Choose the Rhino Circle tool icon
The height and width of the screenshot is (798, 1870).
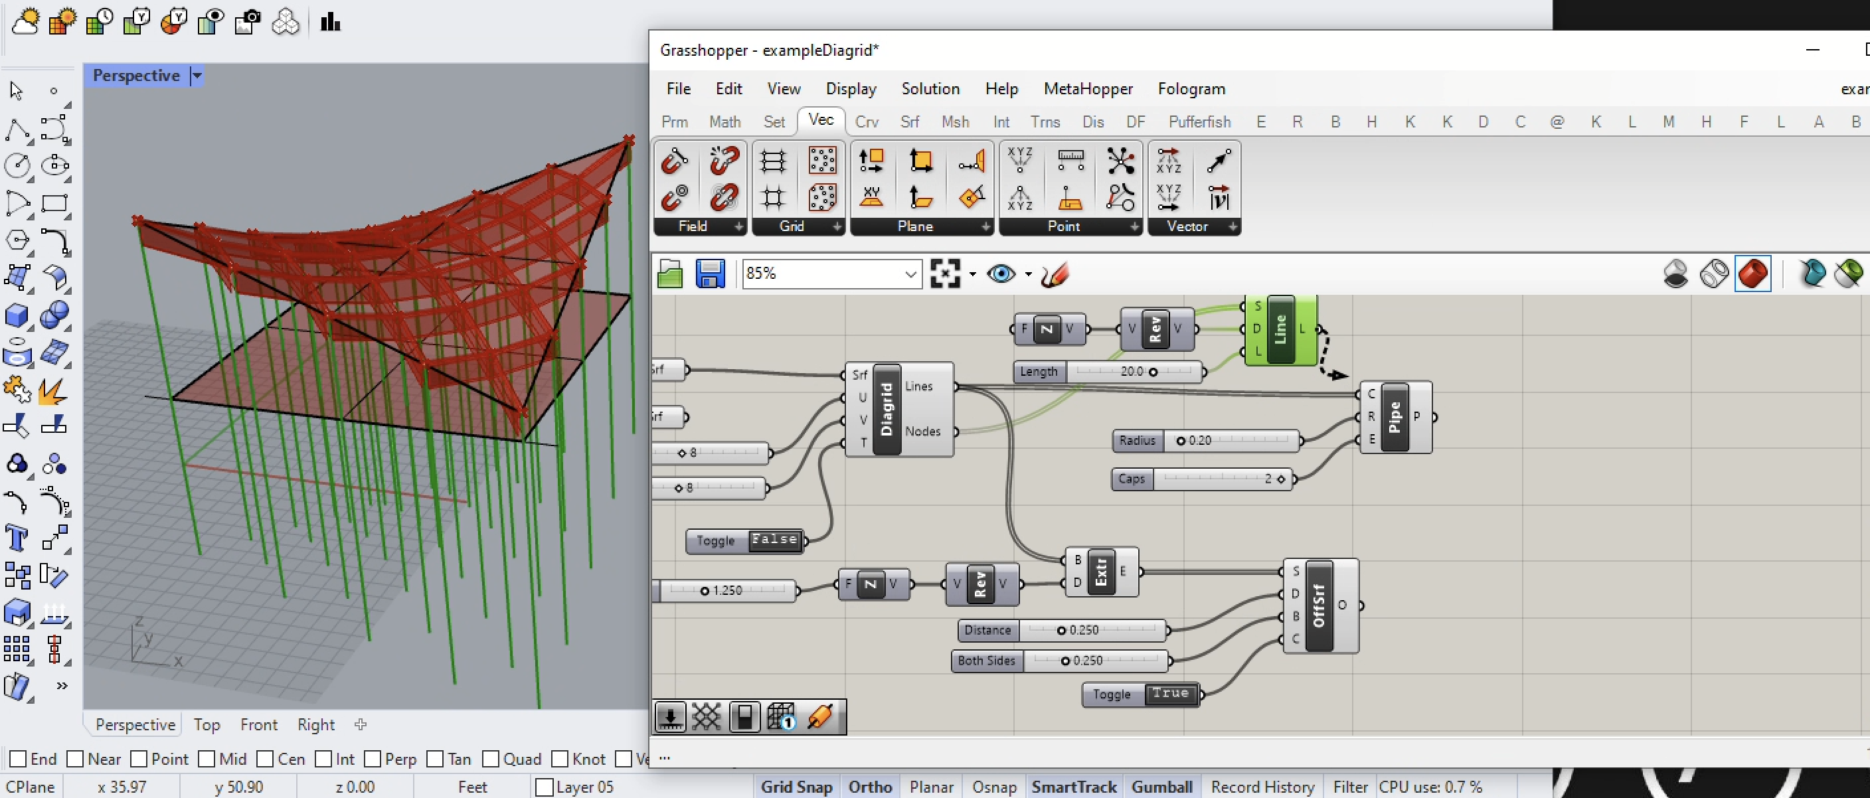(x=17, y=165)
